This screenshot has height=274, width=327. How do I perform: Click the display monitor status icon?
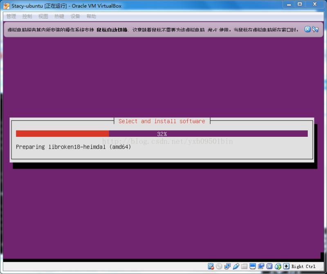click(253, 266)
